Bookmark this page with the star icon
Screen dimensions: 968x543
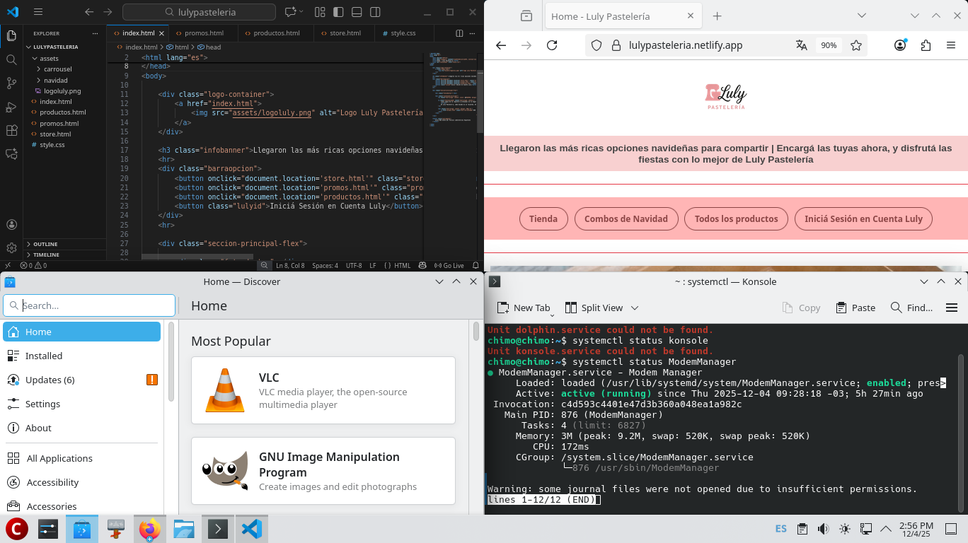click(x=856, y=45)
